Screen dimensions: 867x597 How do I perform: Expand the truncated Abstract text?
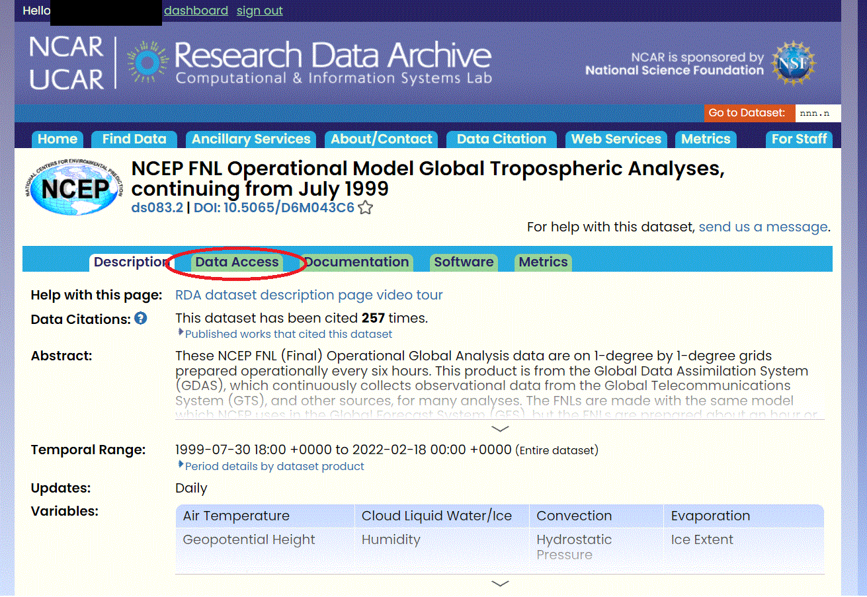tap(500, 428)
